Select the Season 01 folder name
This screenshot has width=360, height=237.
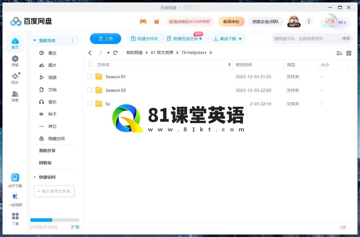coord(116,77)
